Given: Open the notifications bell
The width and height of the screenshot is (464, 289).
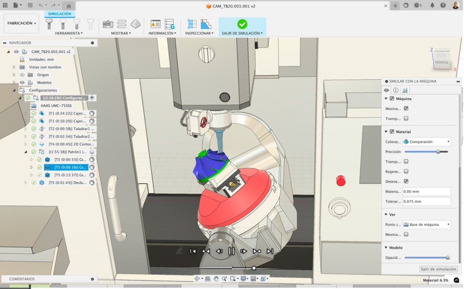Looking at the screenshot, I should tap(432, 5).
